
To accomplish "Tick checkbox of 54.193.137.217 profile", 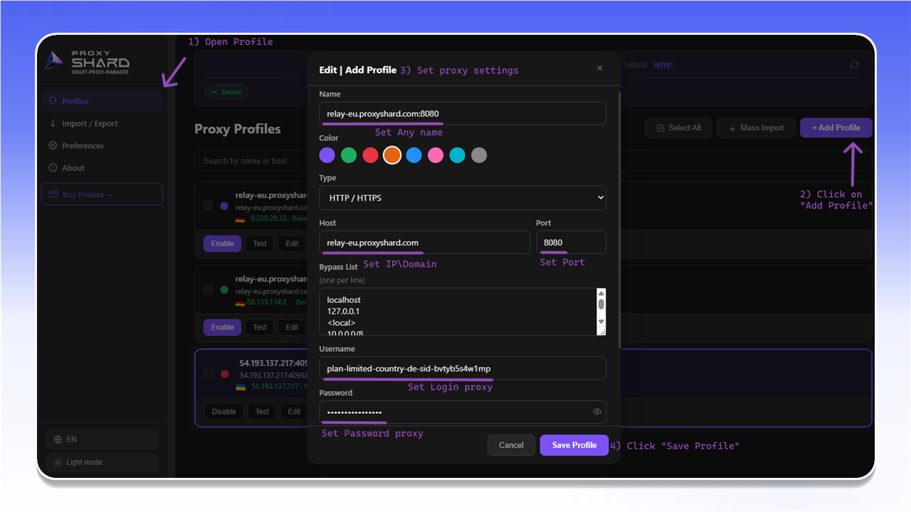I will [x=208, y=373].
